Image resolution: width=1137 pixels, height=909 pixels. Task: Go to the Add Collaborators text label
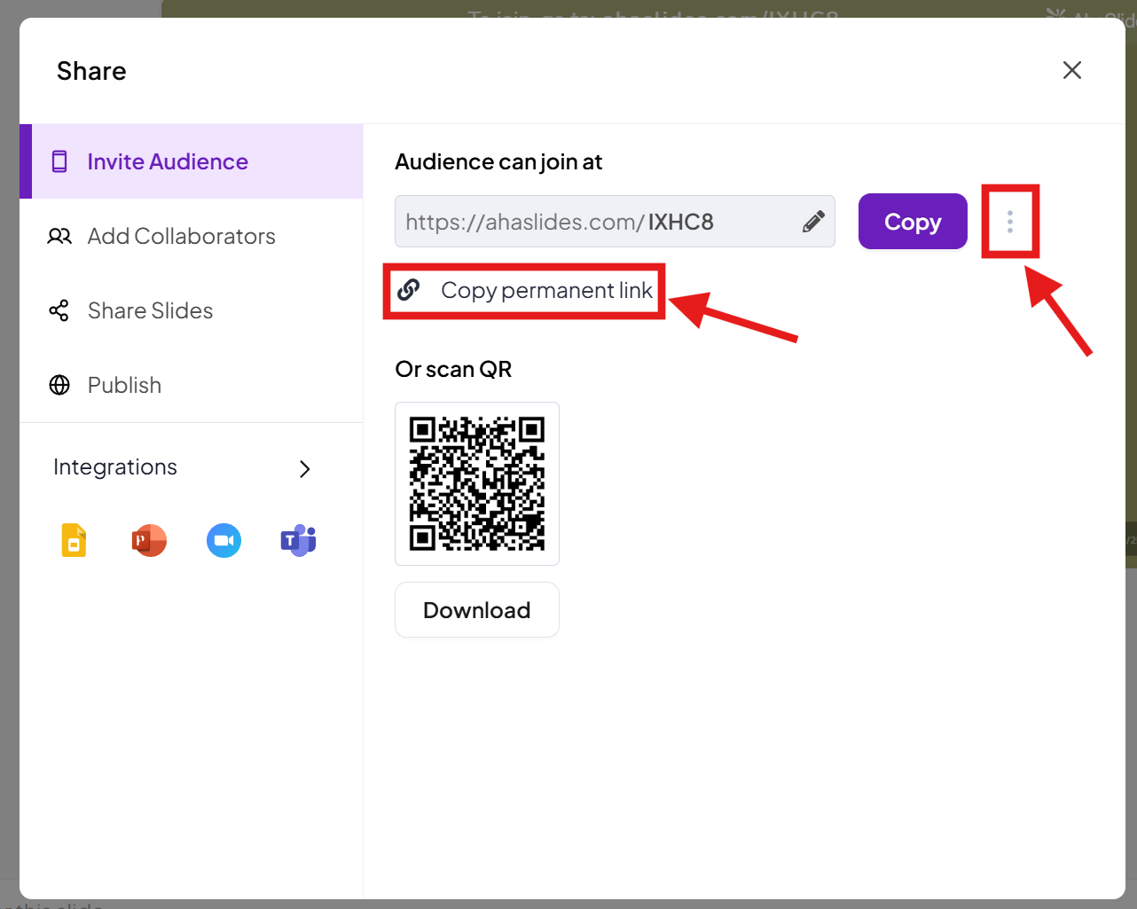(x=181, y=237)
